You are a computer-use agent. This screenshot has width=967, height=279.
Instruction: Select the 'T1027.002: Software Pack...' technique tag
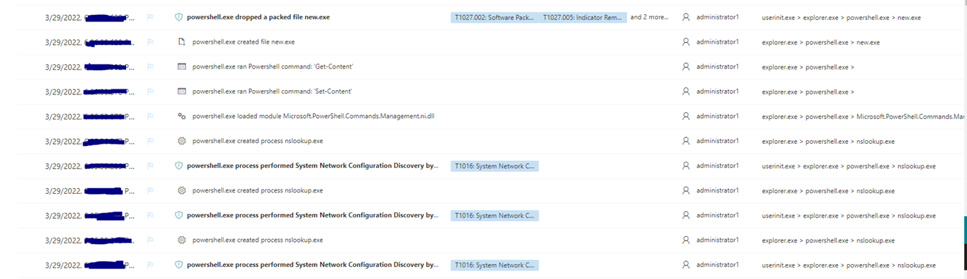(x=494, y=17)
